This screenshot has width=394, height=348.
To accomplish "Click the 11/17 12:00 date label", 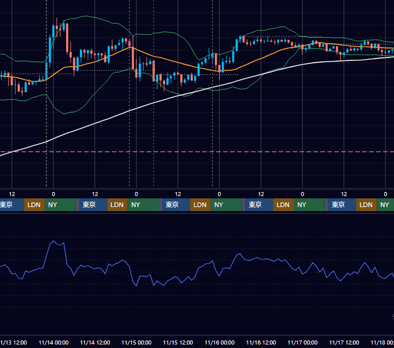I will (x=344, y=342).
